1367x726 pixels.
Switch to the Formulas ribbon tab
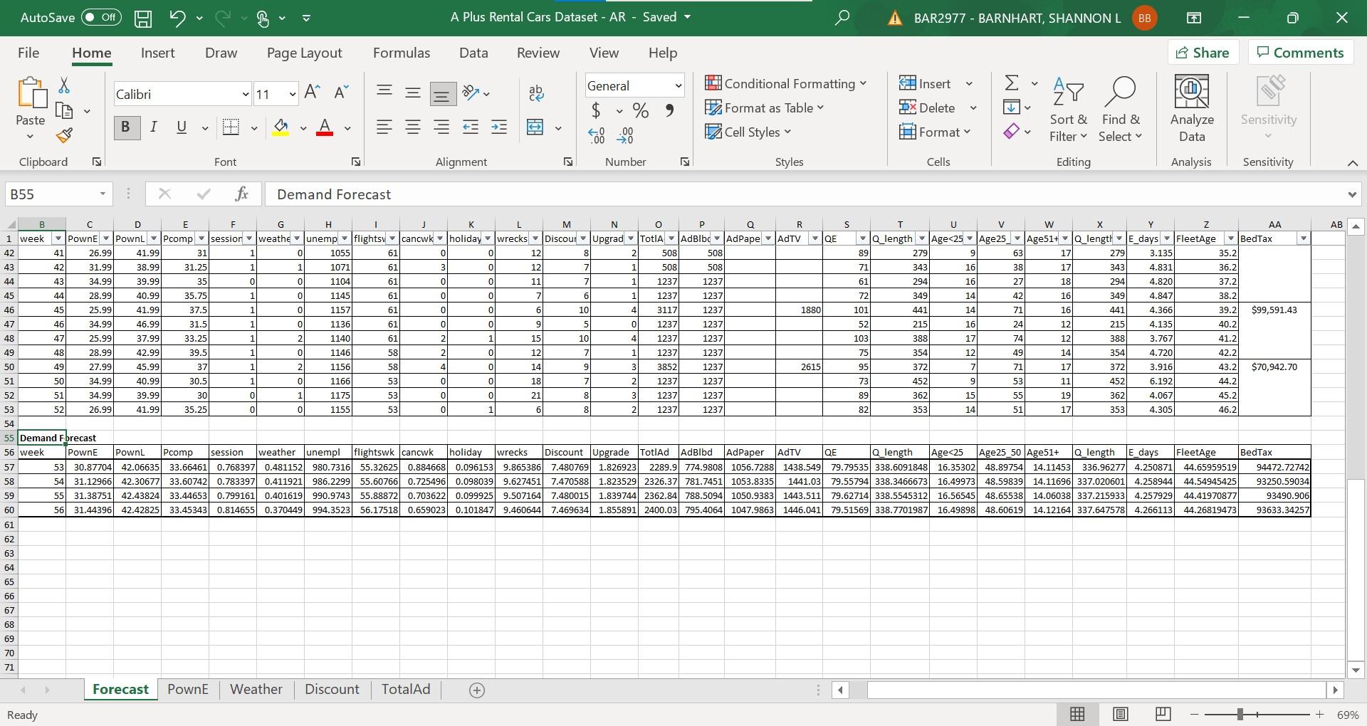401,52
